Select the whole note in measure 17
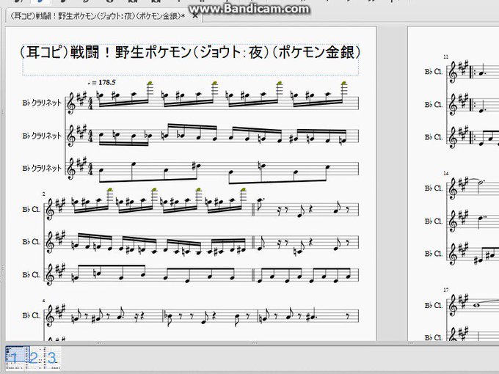 coord(477,305)
